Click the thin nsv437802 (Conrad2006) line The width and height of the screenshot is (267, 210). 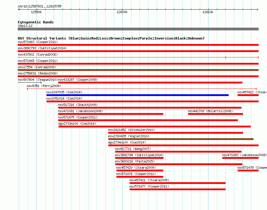(x=138, y=57)
